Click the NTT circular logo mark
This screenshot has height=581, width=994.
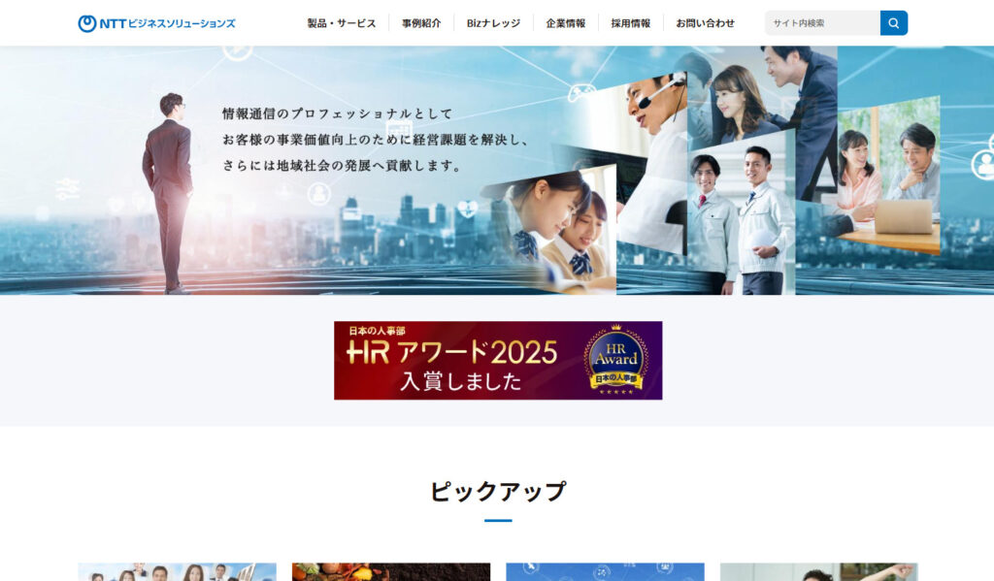(x=85, y=21)
